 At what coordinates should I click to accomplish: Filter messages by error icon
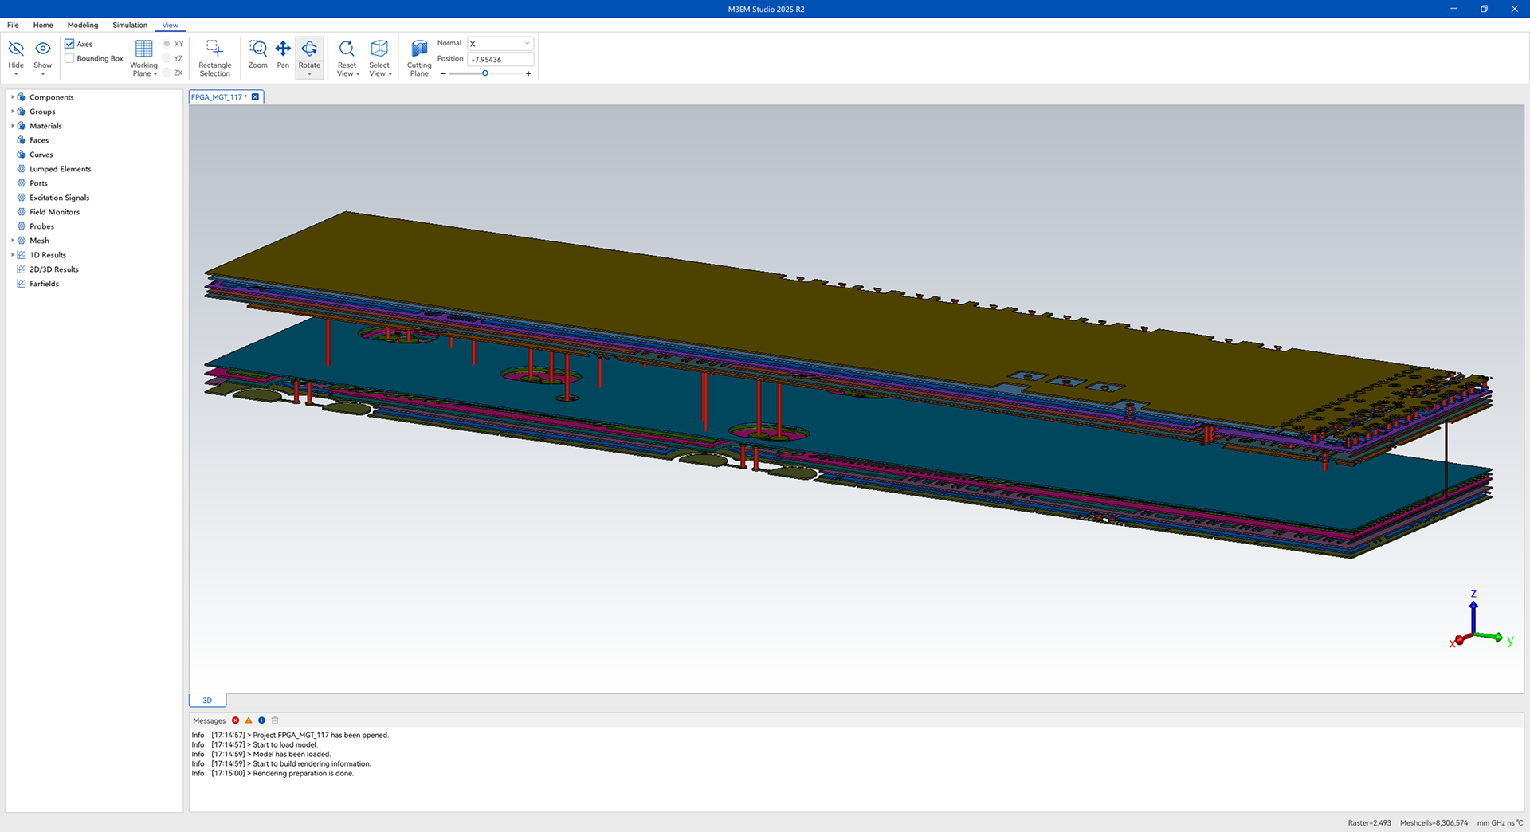tap(235, 720)
